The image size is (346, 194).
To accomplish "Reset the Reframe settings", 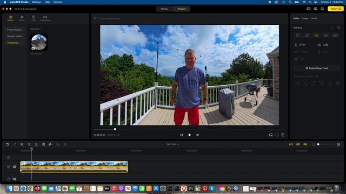I will click(339, 27).
